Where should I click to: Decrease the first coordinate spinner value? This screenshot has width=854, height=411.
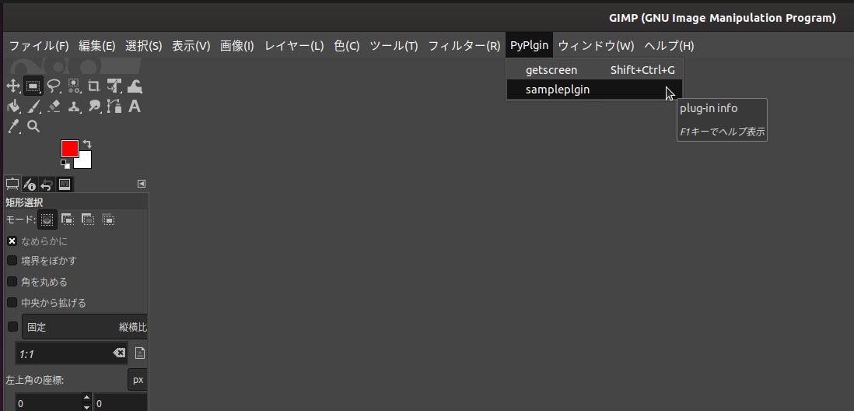tap(86, 407)
